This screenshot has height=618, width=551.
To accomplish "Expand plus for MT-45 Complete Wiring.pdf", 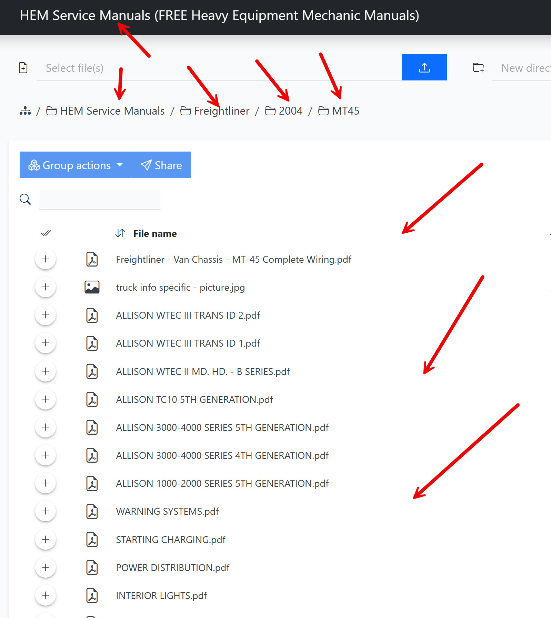I will (46, 259).
